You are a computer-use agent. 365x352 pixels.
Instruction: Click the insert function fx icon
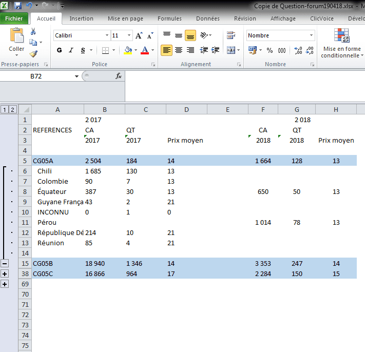(119, 76)
